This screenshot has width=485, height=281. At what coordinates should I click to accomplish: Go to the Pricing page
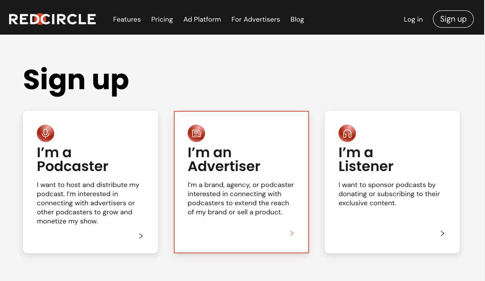tap(162, 19)
